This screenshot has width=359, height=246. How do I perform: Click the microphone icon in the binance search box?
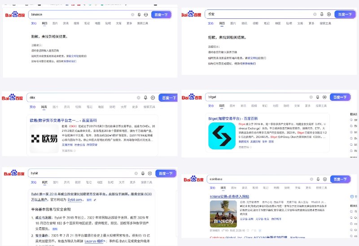tap(139, 15)
